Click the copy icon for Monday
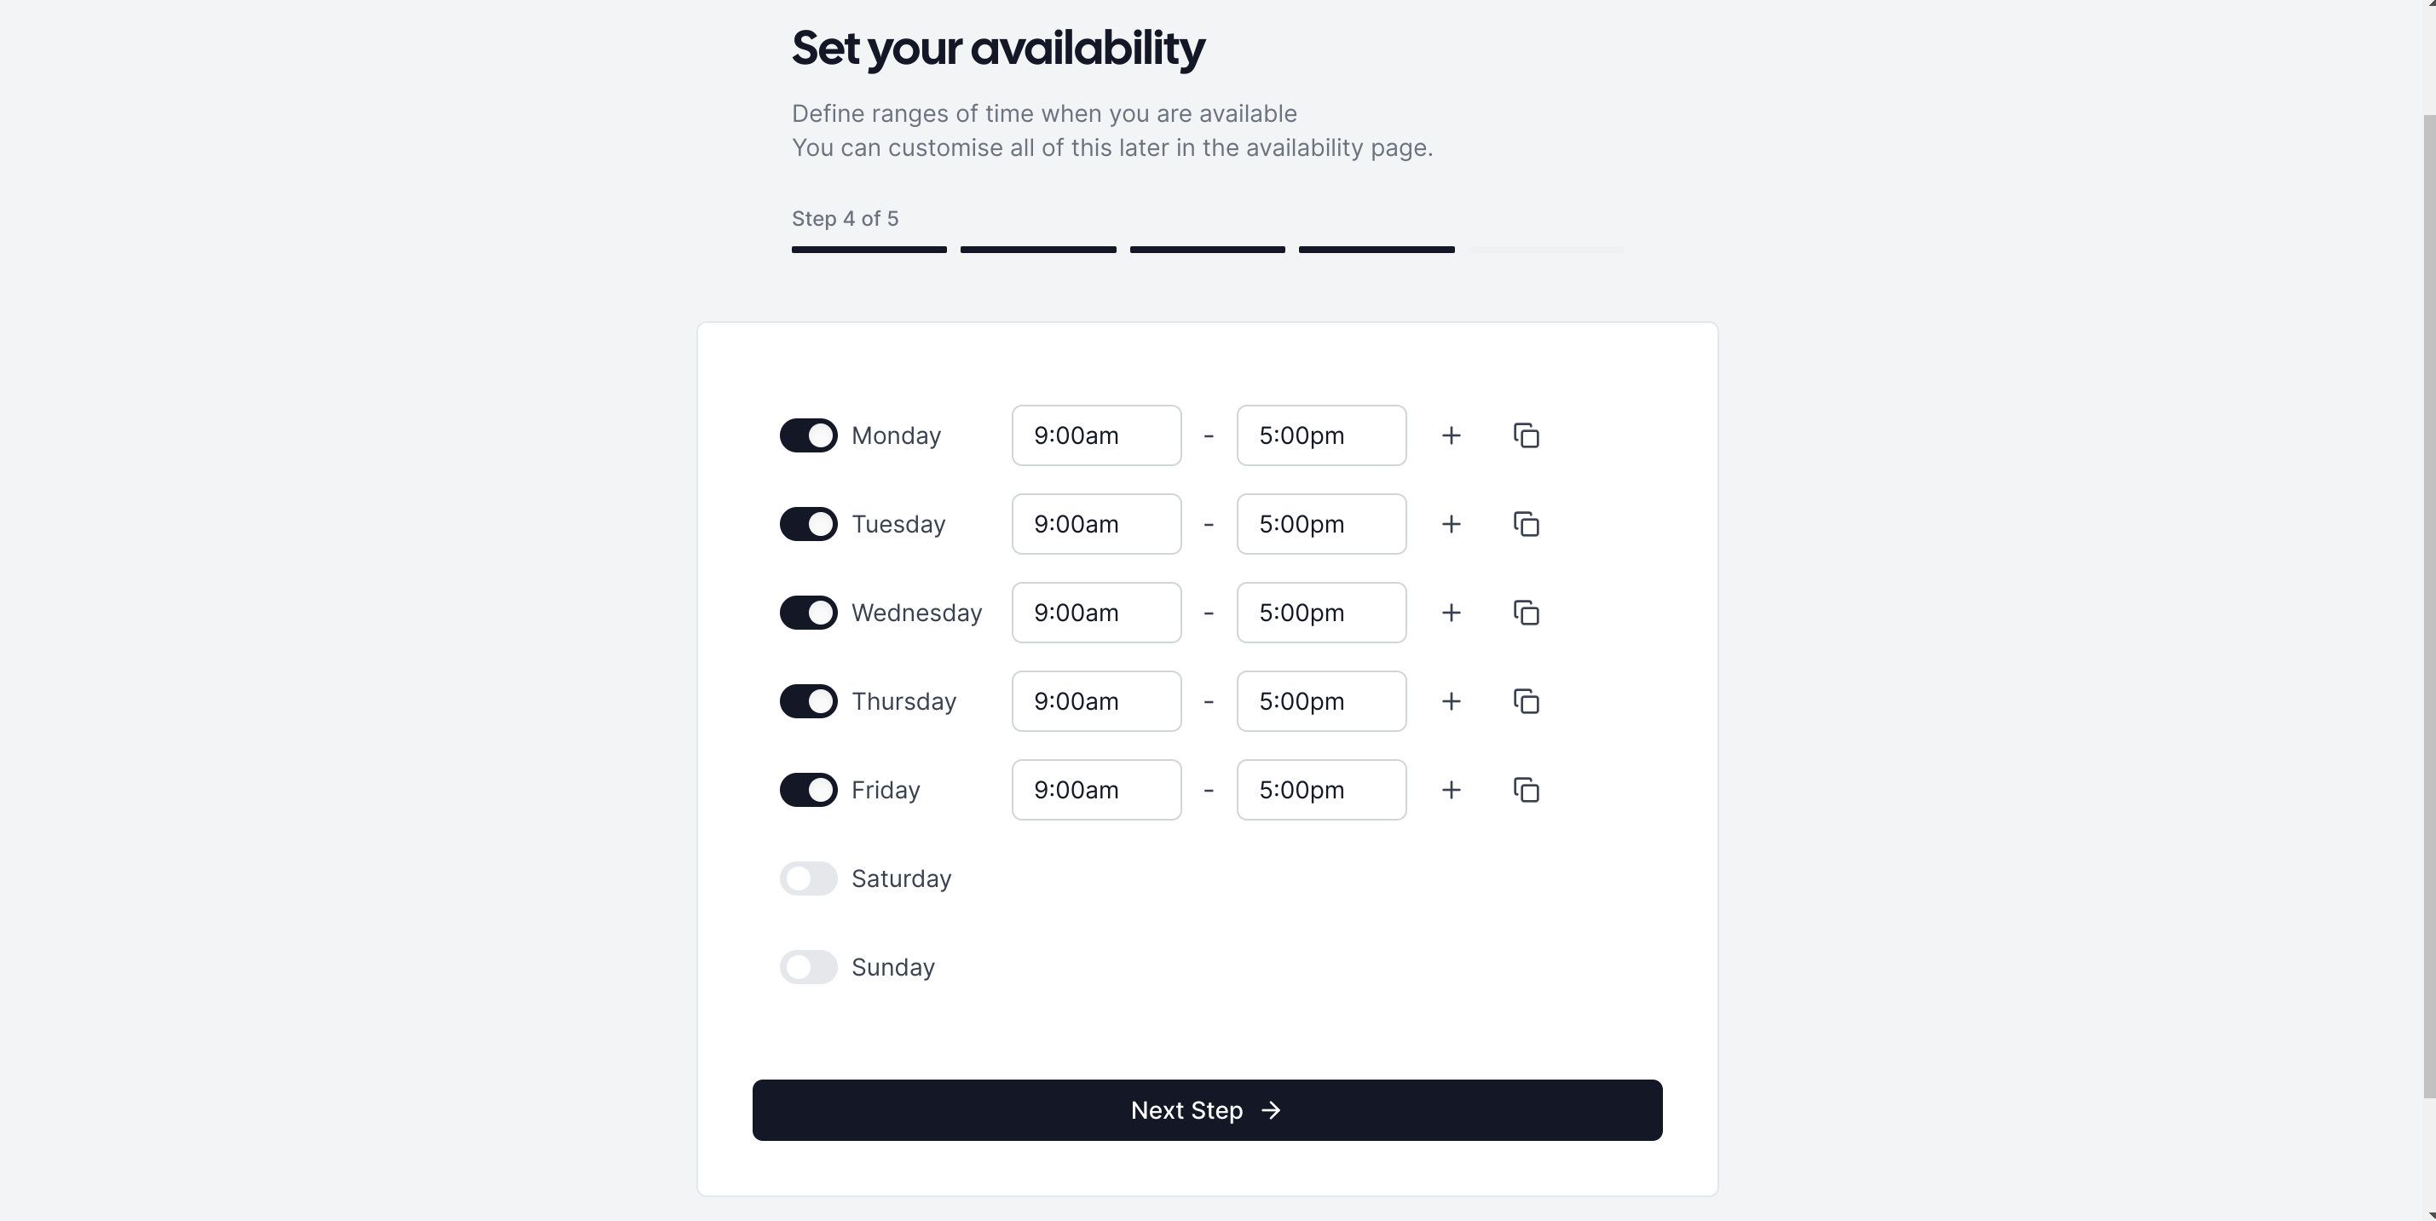The width and height of the screenshot is (2436, 1221). [1528, 435]
